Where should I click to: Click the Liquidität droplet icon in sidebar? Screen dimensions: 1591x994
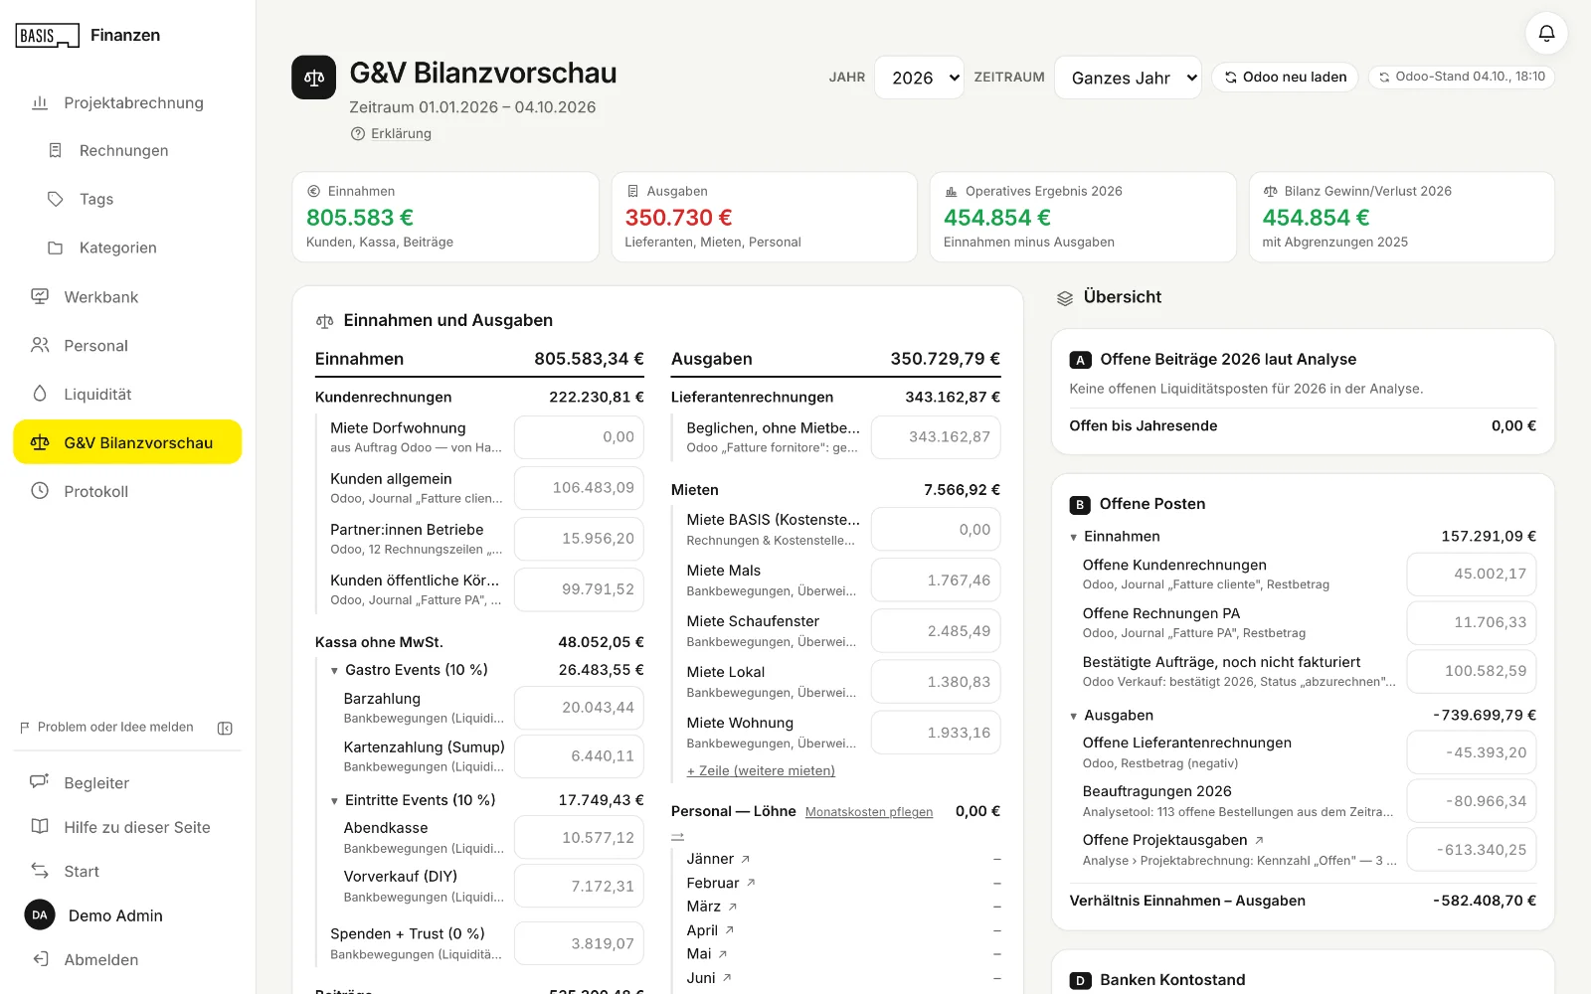pyautogui.click(x=40, y=394)
